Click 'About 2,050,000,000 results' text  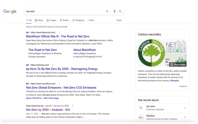(47, 27)
